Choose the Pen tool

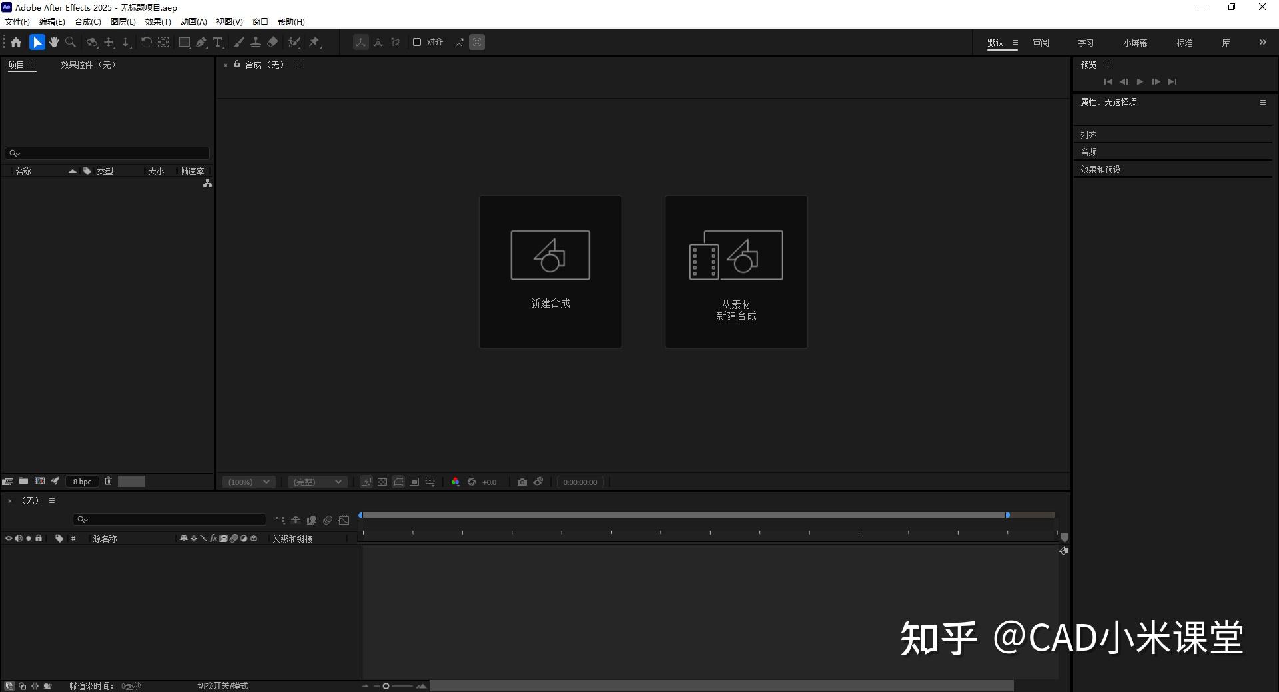click(201, 41)
